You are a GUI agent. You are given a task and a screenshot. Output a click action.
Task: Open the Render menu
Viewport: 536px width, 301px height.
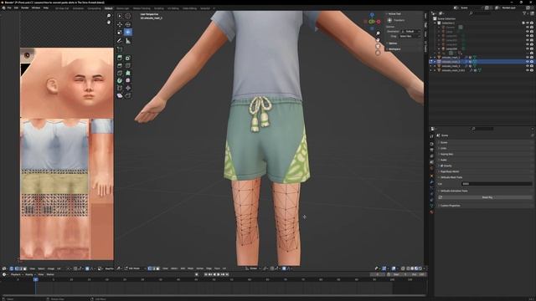click(x=25, y=8)
